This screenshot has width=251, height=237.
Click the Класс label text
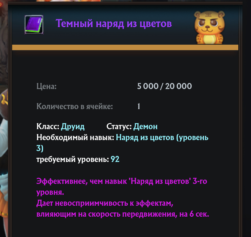pos(48,126)
